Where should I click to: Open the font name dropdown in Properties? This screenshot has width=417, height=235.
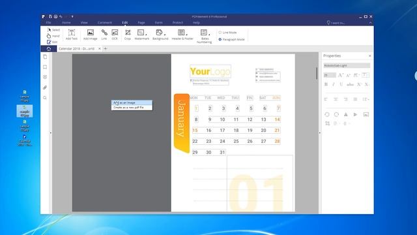pos(347,65)
